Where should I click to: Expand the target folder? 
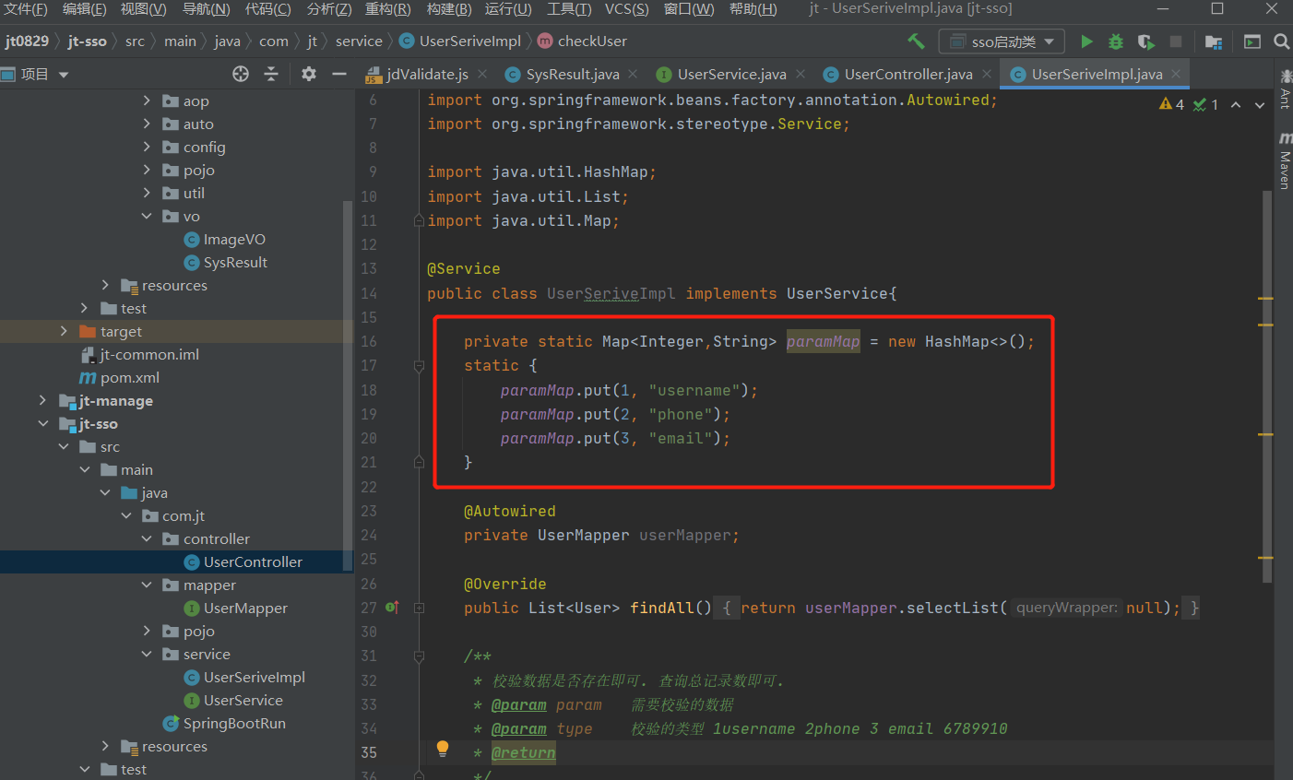(x=64, y=331)
